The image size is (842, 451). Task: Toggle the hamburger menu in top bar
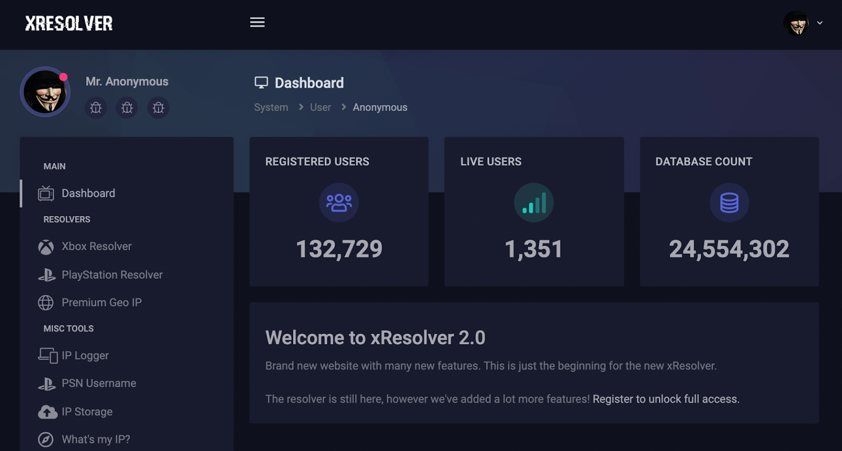coord(257,22)
